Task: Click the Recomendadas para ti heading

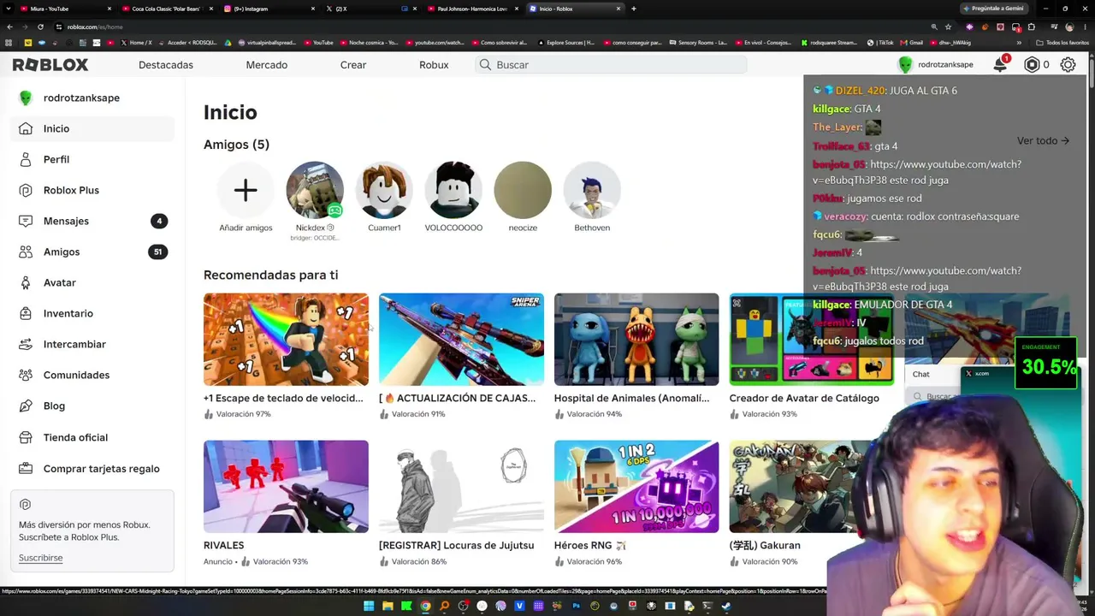Action: click(270, 275)
